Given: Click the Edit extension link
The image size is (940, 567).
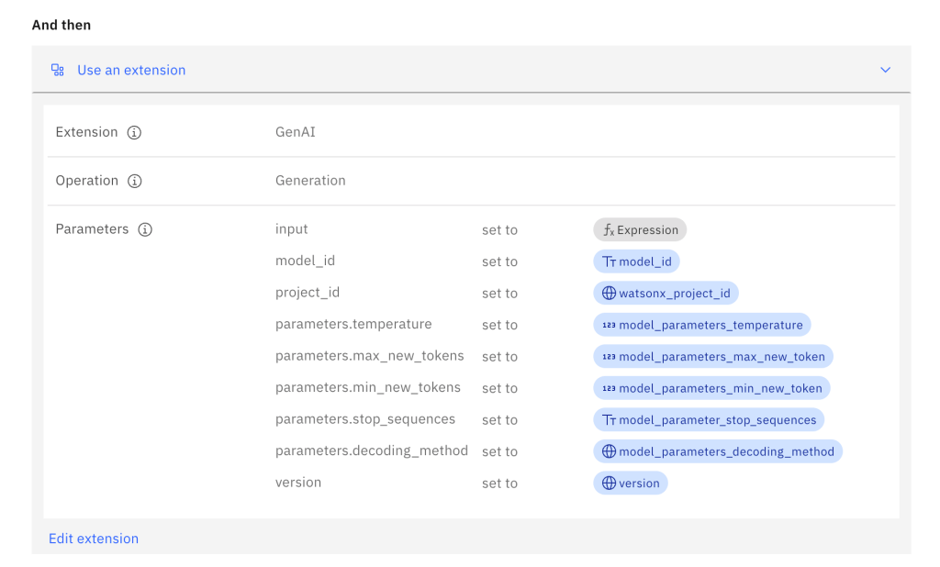Looking at the screenshot, I should (94, 539).
